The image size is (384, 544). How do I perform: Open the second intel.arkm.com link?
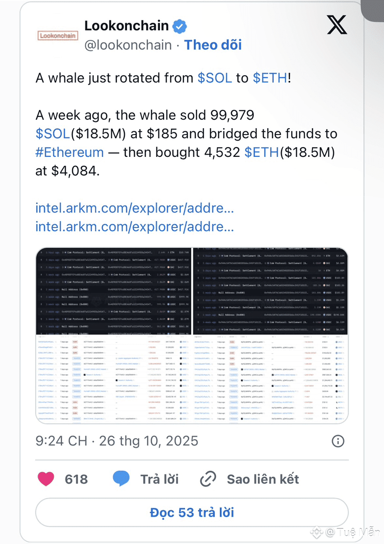tap(134, 227)
